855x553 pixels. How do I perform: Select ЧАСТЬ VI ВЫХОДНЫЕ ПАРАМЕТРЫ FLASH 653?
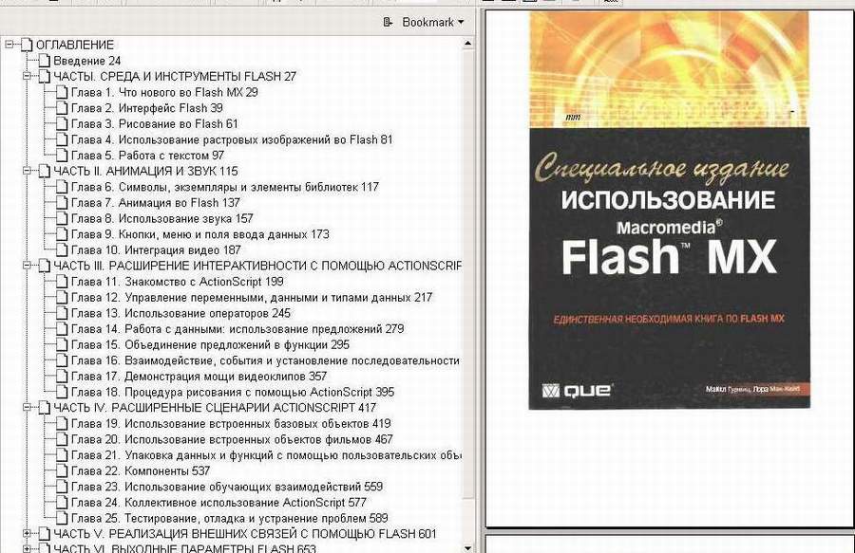pyautogui.click(x=184, y=548)
